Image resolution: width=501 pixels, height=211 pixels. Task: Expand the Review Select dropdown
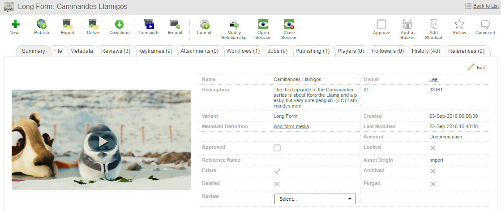point(315,199)
